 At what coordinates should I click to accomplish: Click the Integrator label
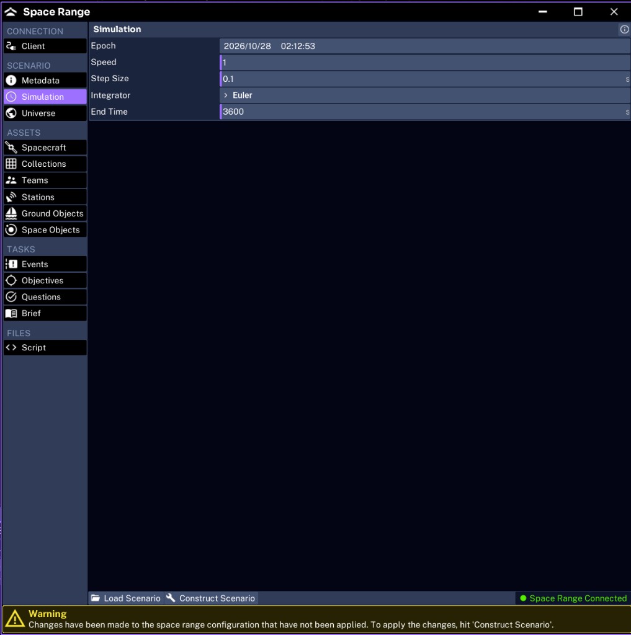click(x=110, y=95)
